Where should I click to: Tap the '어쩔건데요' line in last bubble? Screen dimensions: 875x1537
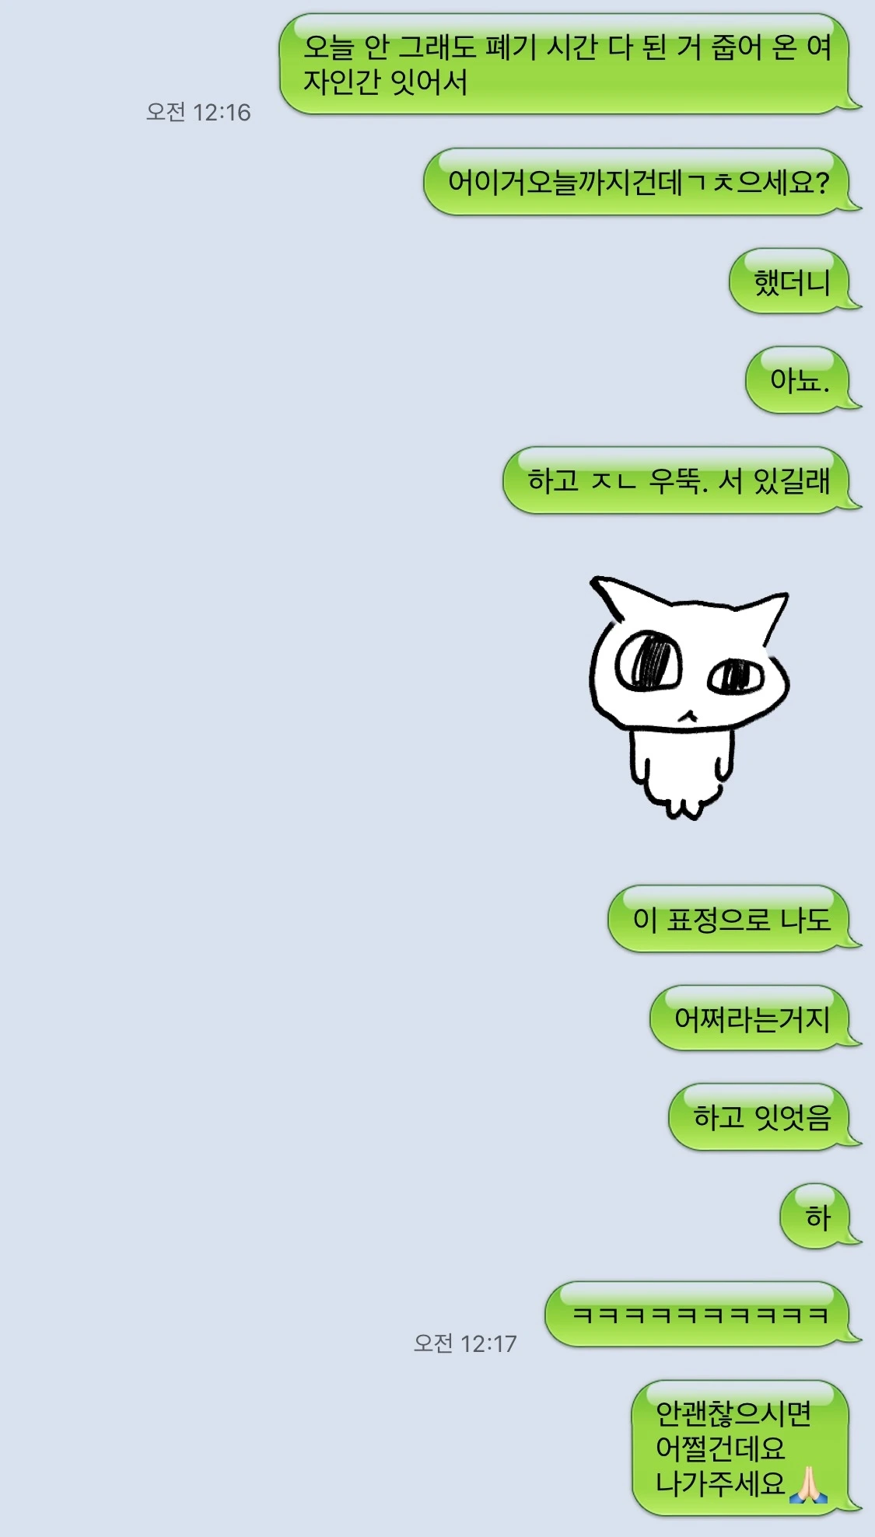720,1448
